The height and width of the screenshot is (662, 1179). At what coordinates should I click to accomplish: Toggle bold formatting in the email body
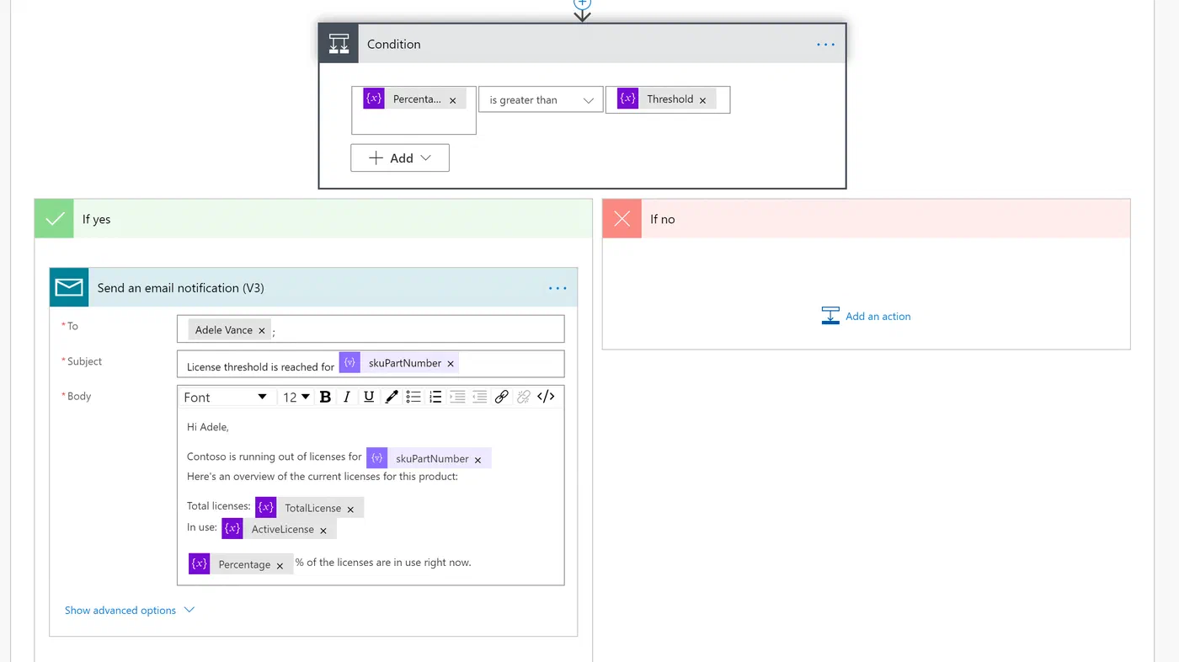coord(325,398)
